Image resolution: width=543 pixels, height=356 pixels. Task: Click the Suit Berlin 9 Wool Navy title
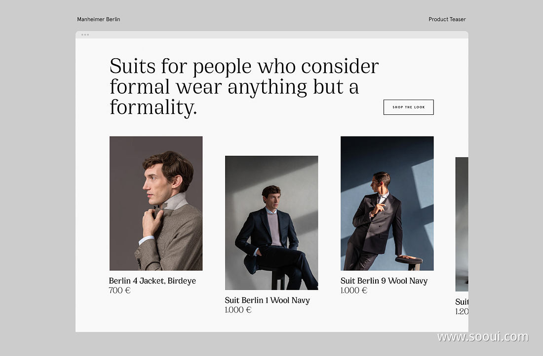tap(384, 281)
